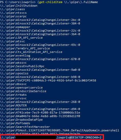Click the WindscribeService pipe entry

coord(23,91)
